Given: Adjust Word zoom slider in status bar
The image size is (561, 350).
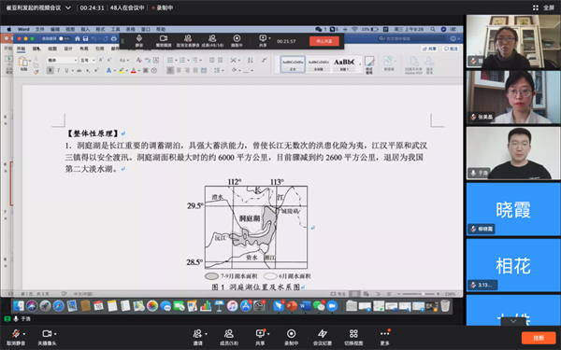Looking at the screenshot, I should click(x=419, y=294).
